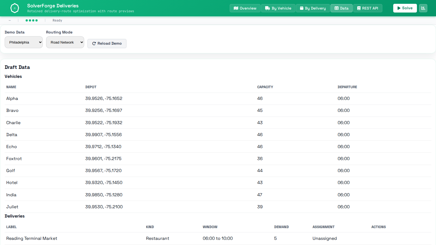Click the DEPARTURE column header
Viewport: 436px width, 245px height.
tap(347, 87)
